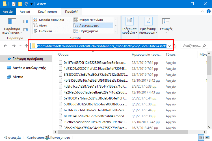Viewport: 212px width, 141px height.
Task: Open recent locations dropdown arrow
Action: [x=20, y=46]
